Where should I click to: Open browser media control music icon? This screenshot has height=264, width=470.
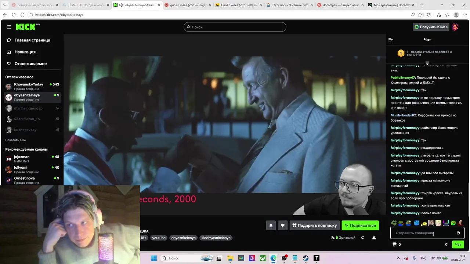(439, 15)
